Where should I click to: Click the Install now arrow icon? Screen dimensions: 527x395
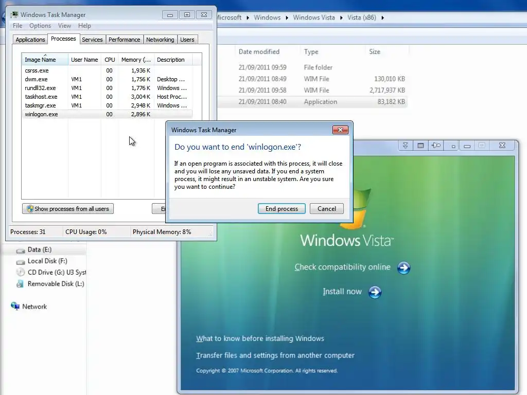375,292
